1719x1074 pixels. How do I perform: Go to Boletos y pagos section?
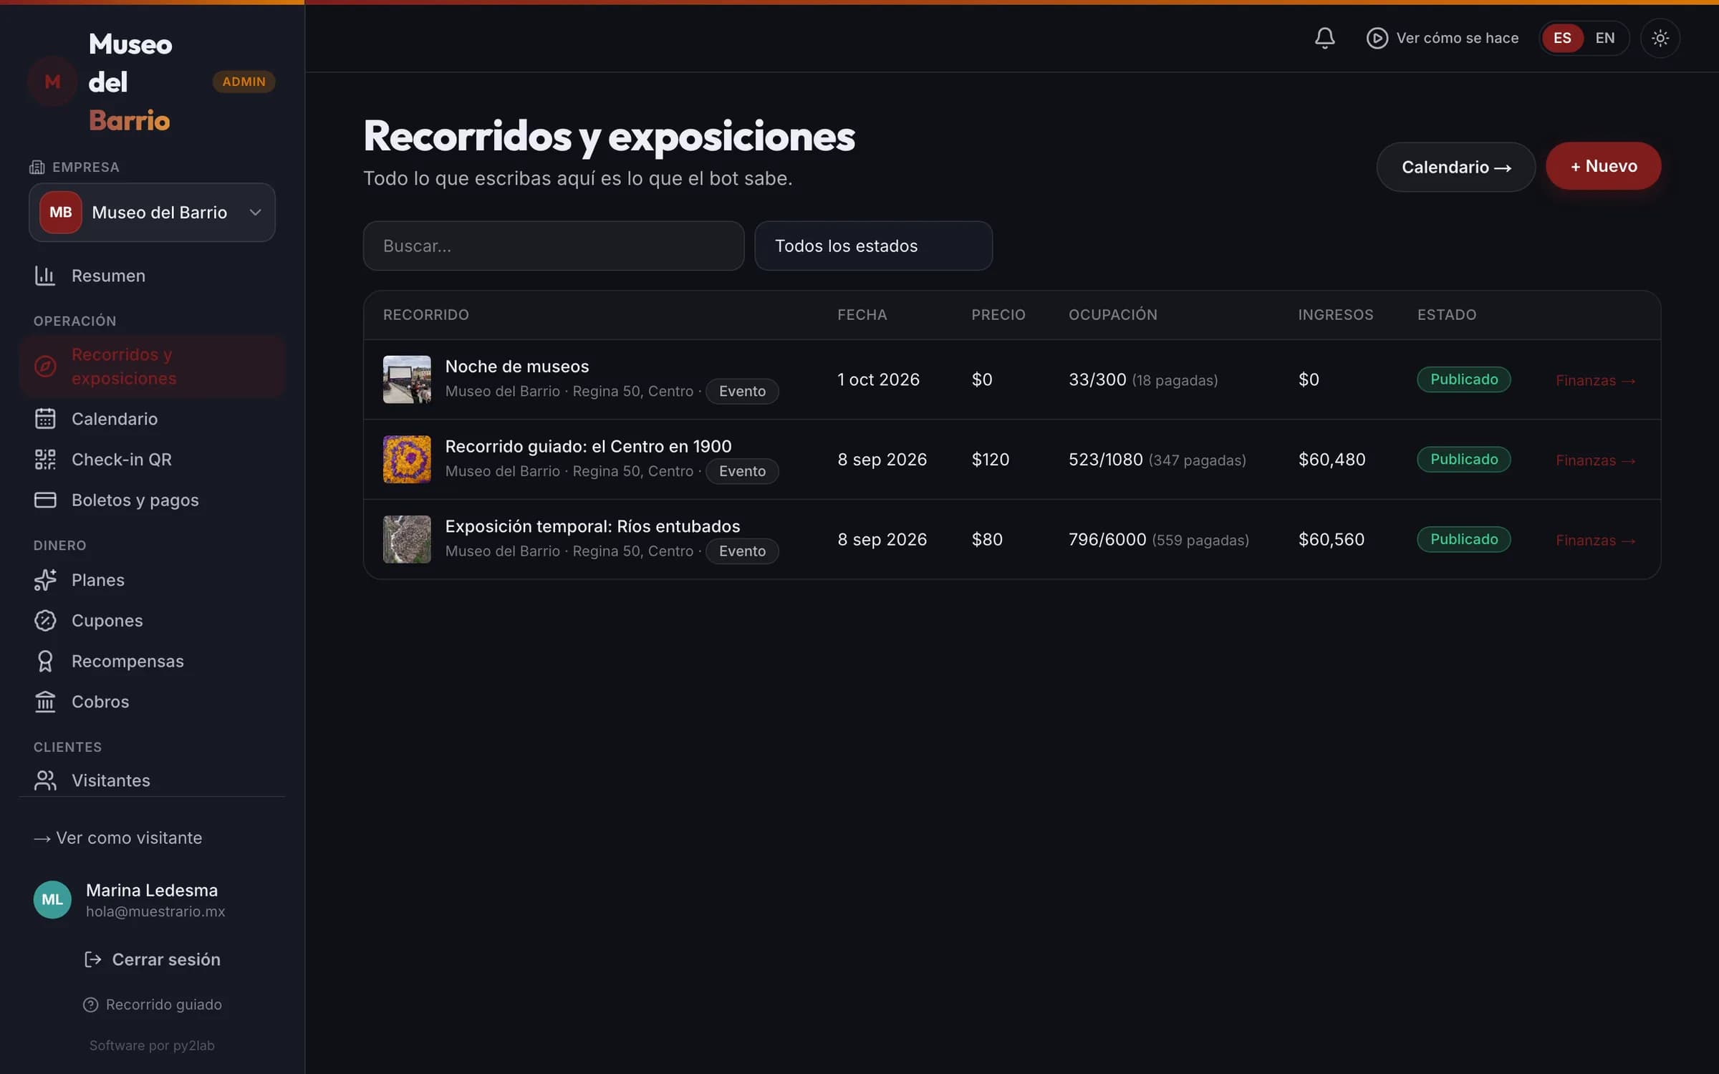point(152,500)
